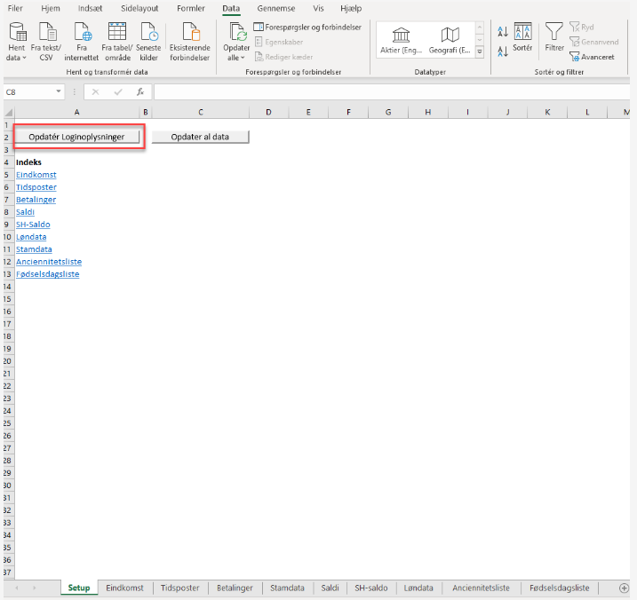The width and height of the screenshot is (637, 600).
Task: Select the Data ribbon tab
Action: tap(231, 8)
